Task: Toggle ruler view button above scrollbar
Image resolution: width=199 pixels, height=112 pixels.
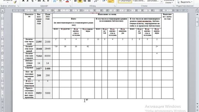Action: tap(197, 11)
